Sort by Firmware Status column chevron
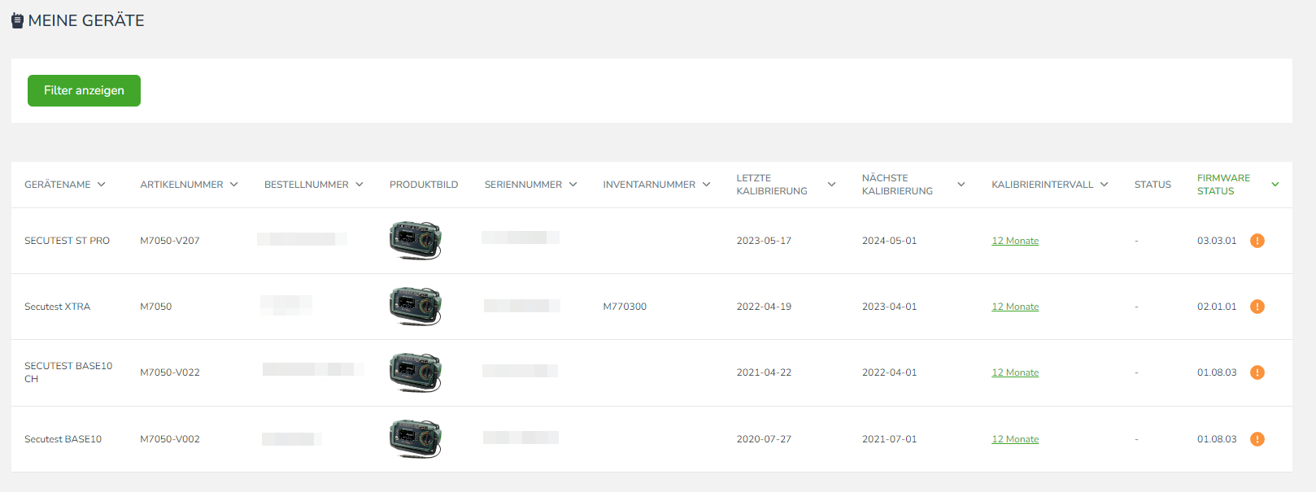 (1275, 185)
